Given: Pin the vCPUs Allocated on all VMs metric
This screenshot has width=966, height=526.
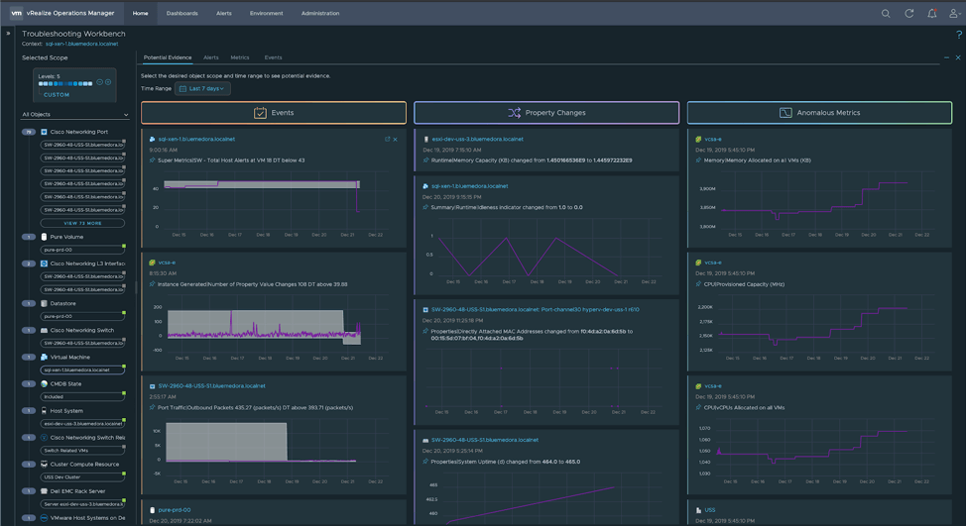Looking at the screenshot, I should (698, 407).
